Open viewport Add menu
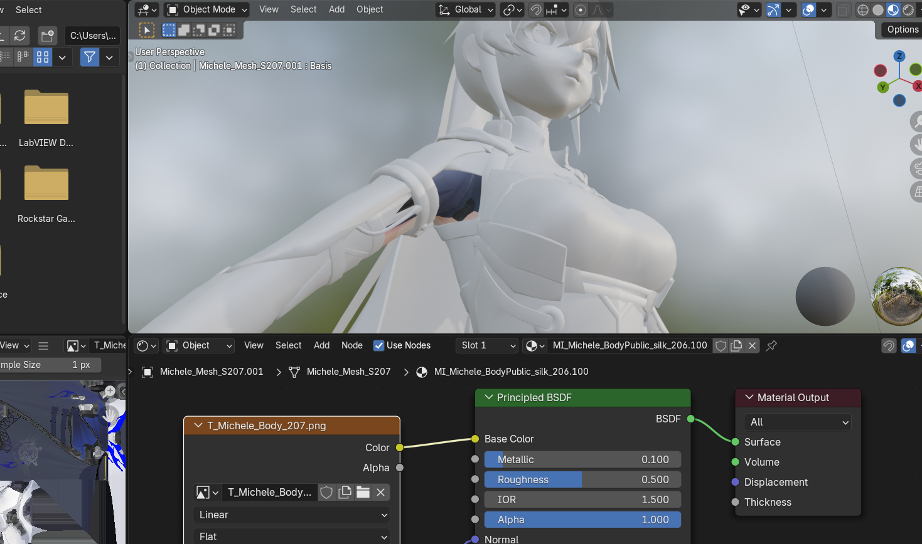 click(337, 9)
